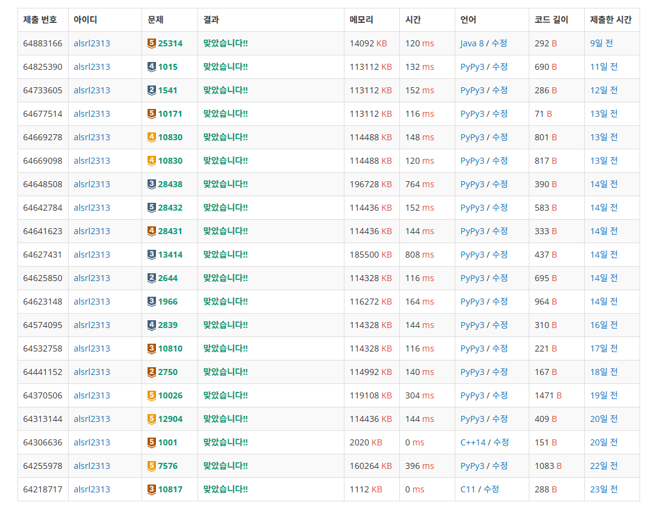Open alsrl2313 profile in submission 64883166 row
651x508 pixels.
point(92,43)
